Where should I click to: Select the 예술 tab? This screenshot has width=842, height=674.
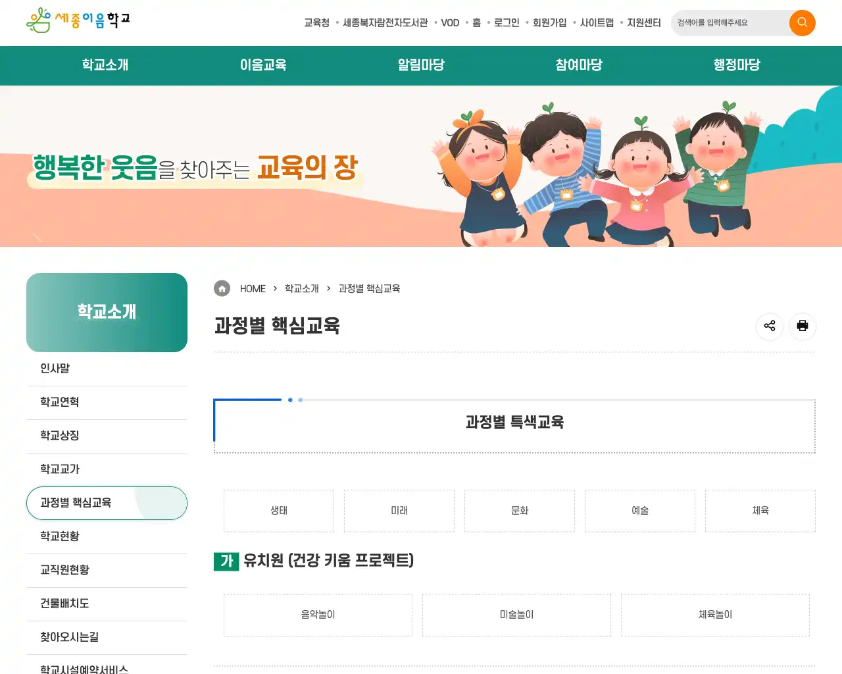pyautogui.click(x=640, y=511)
